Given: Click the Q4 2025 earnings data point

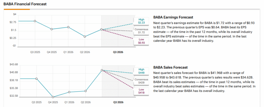Looking at the screenshot, I should pyautogui.click(x=52, y=29).
